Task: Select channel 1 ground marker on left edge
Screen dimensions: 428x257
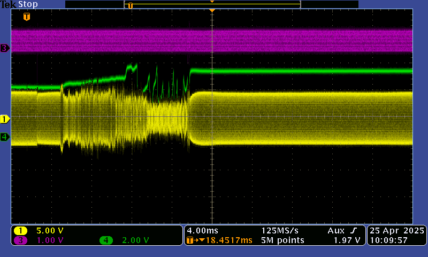Action: tap(5, 119)
